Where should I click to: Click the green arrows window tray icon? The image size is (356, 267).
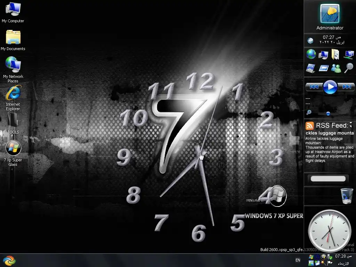click(x=311, y=264)
